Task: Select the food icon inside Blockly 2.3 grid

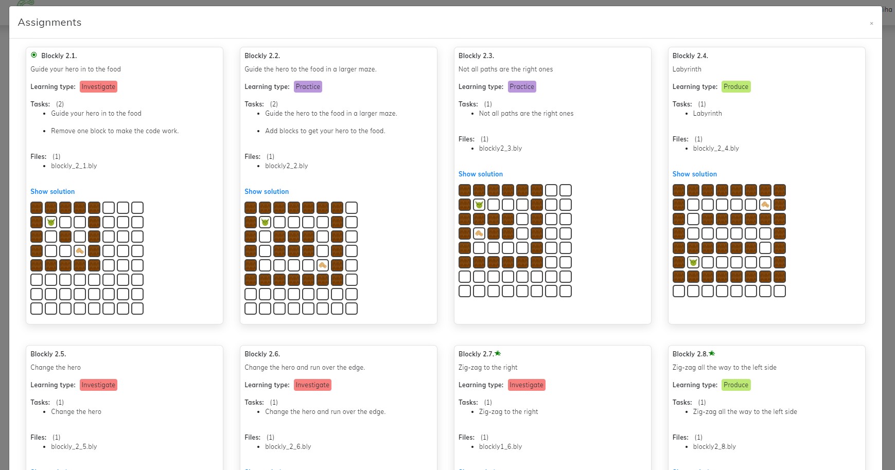Action: [x=479, y=233]
